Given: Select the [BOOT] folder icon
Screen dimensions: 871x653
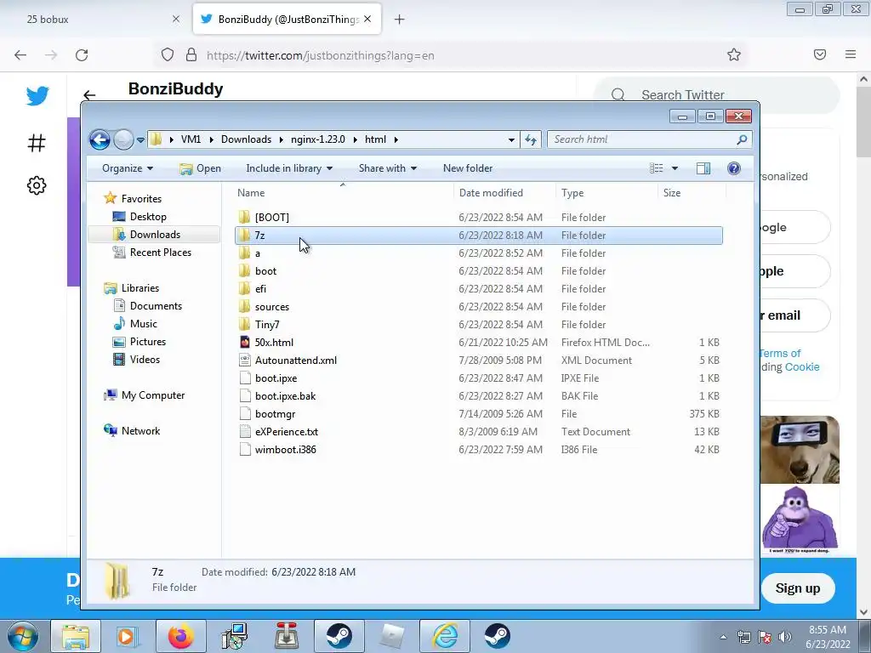Looking at the screenshot, I should pos(244,217).
